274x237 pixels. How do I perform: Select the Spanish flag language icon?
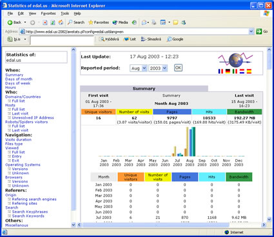pos(249,71)
